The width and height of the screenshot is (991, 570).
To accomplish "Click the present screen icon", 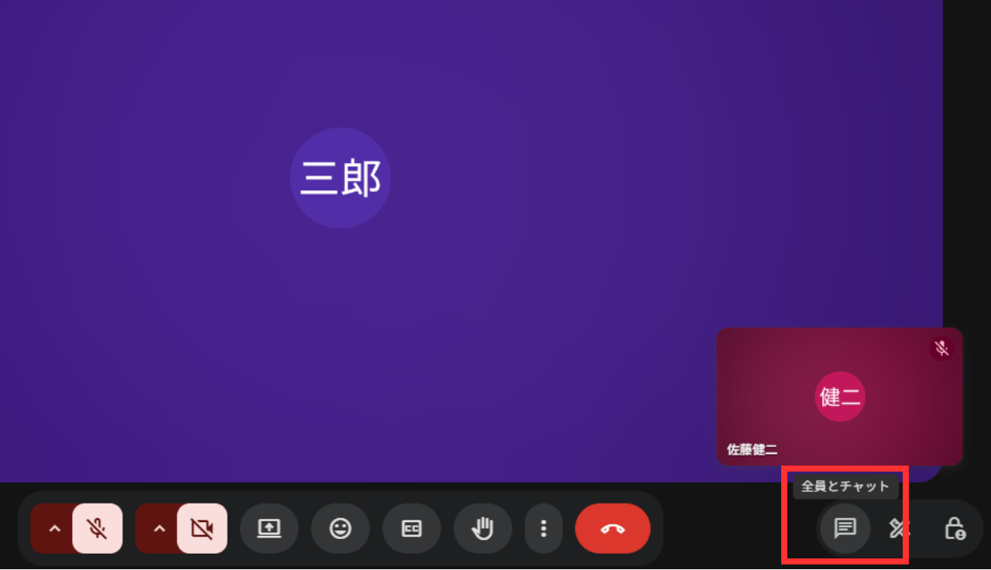I will pyautogui.click(x=269, y=528).
